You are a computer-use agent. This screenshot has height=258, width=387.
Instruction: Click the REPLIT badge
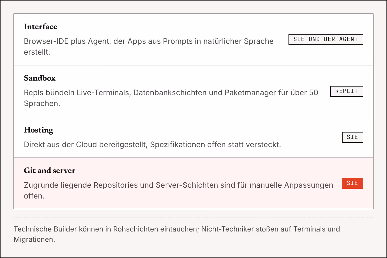346,91
